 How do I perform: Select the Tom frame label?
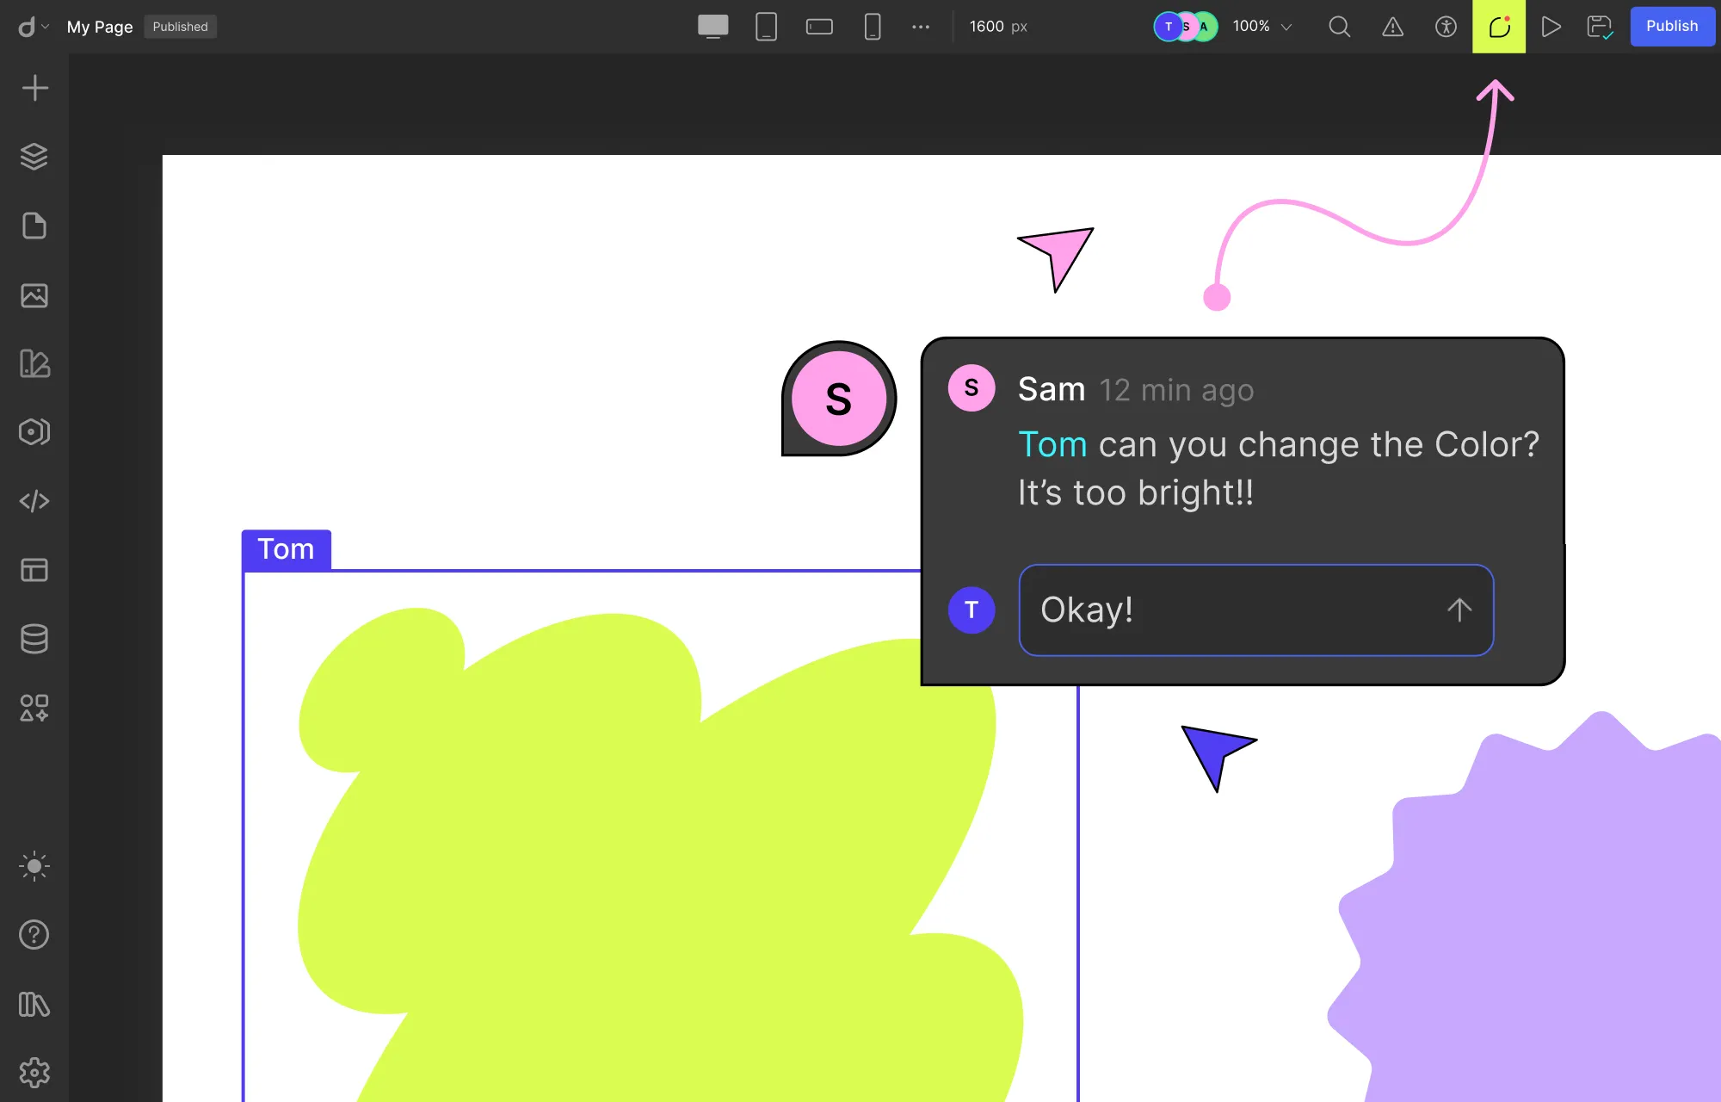(x=286, y=548)
